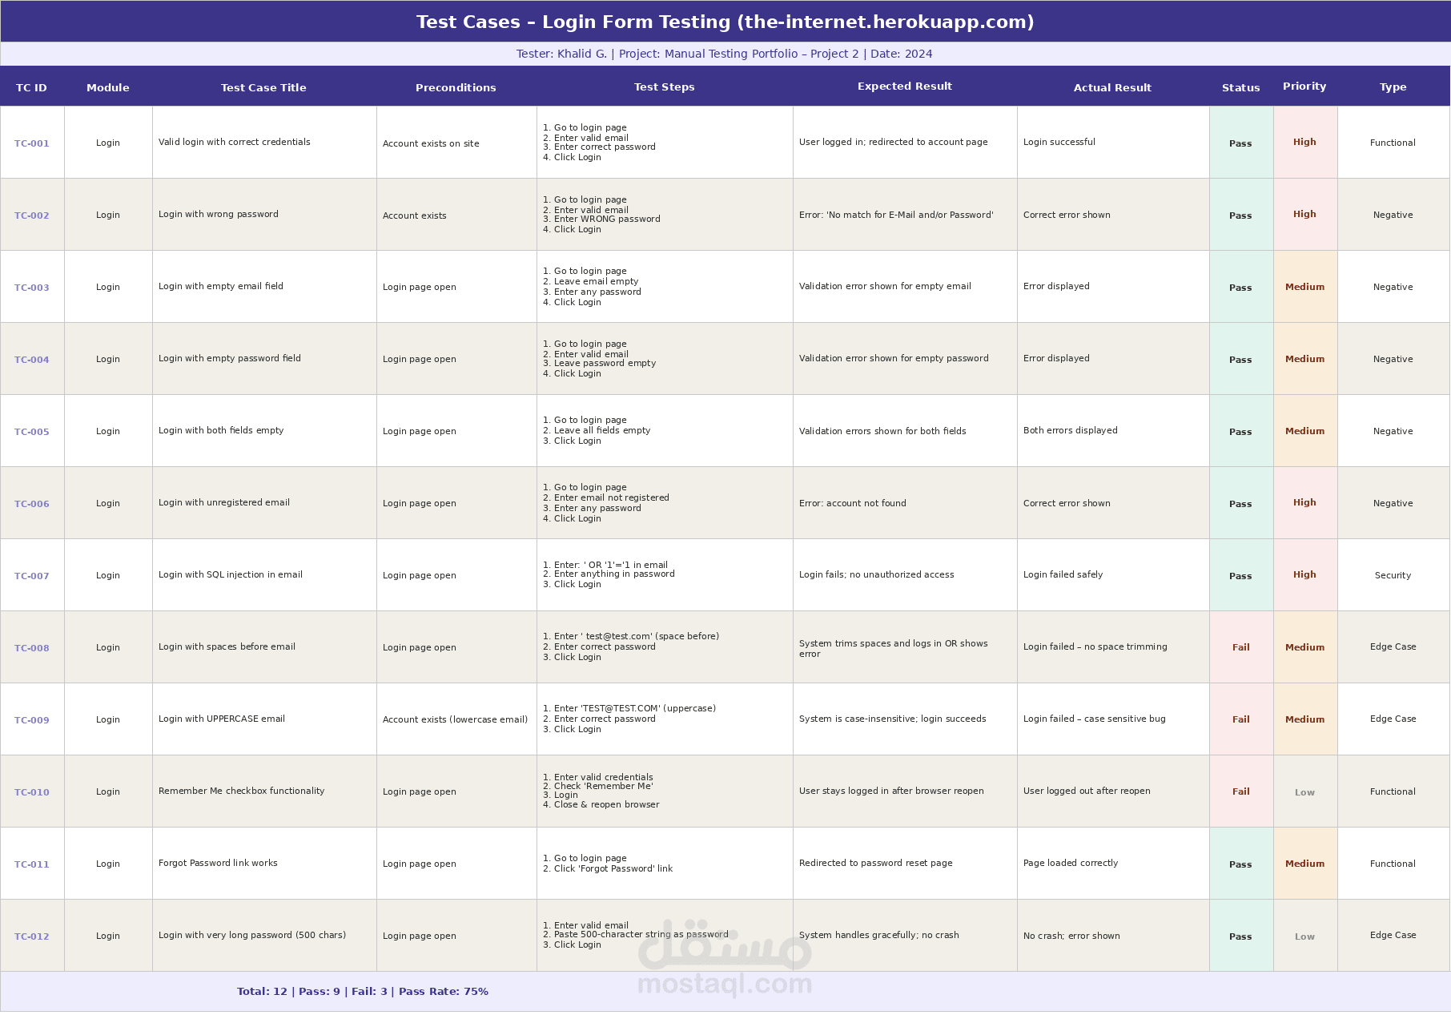Click 'Account exists (lowercase email)' precondition
This screenshot has height=1019, width=1451.
455,719
